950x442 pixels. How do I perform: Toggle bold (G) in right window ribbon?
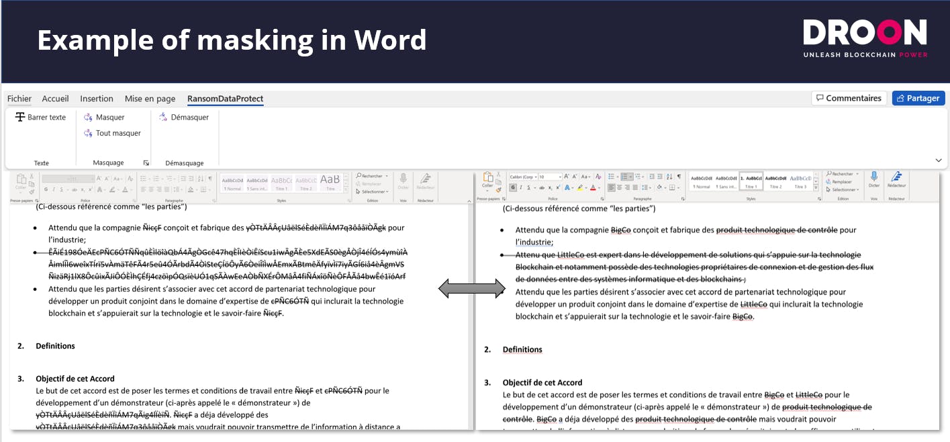(512, 188)
